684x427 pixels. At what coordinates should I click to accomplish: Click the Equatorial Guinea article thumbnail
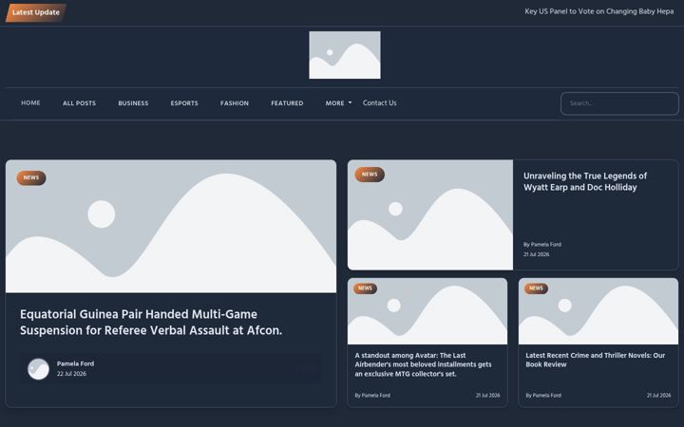[171, 226]
